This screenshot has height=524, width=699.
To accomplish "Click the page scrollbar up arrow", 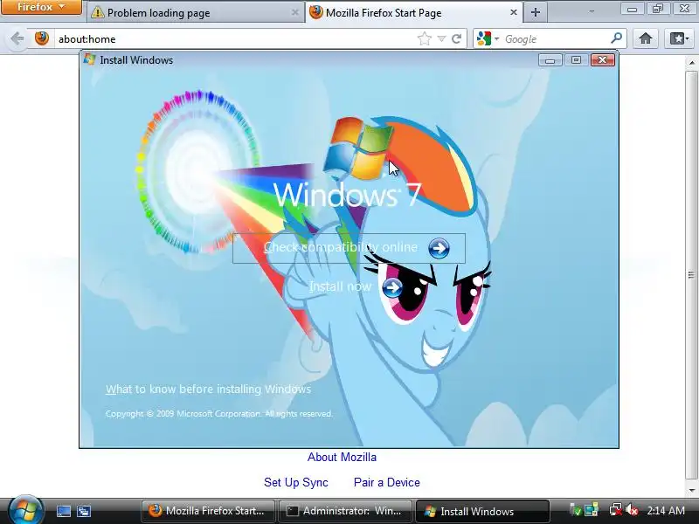I will (692, 63).
